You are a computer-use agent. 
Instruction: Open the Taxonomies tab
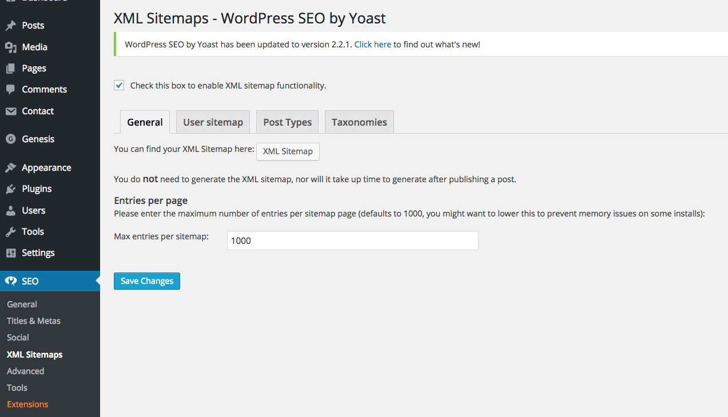click(359, 122)
